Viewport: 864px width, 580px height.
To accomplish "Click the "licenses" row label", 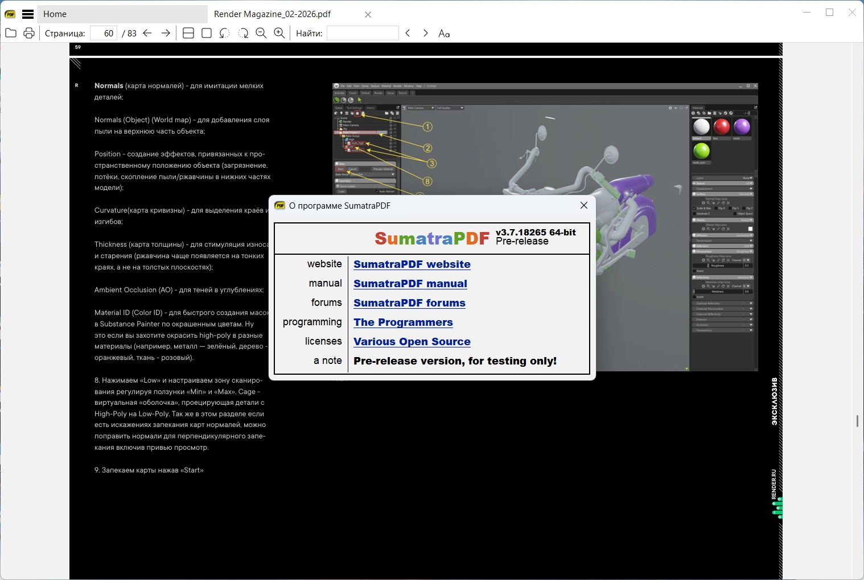I will [x=323, y=341].
